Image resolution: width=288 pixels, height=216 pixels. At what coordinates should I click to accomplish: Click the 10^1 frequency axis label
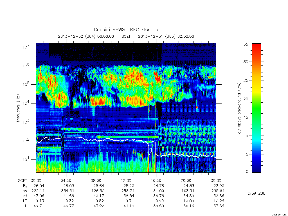click(26, 159)
